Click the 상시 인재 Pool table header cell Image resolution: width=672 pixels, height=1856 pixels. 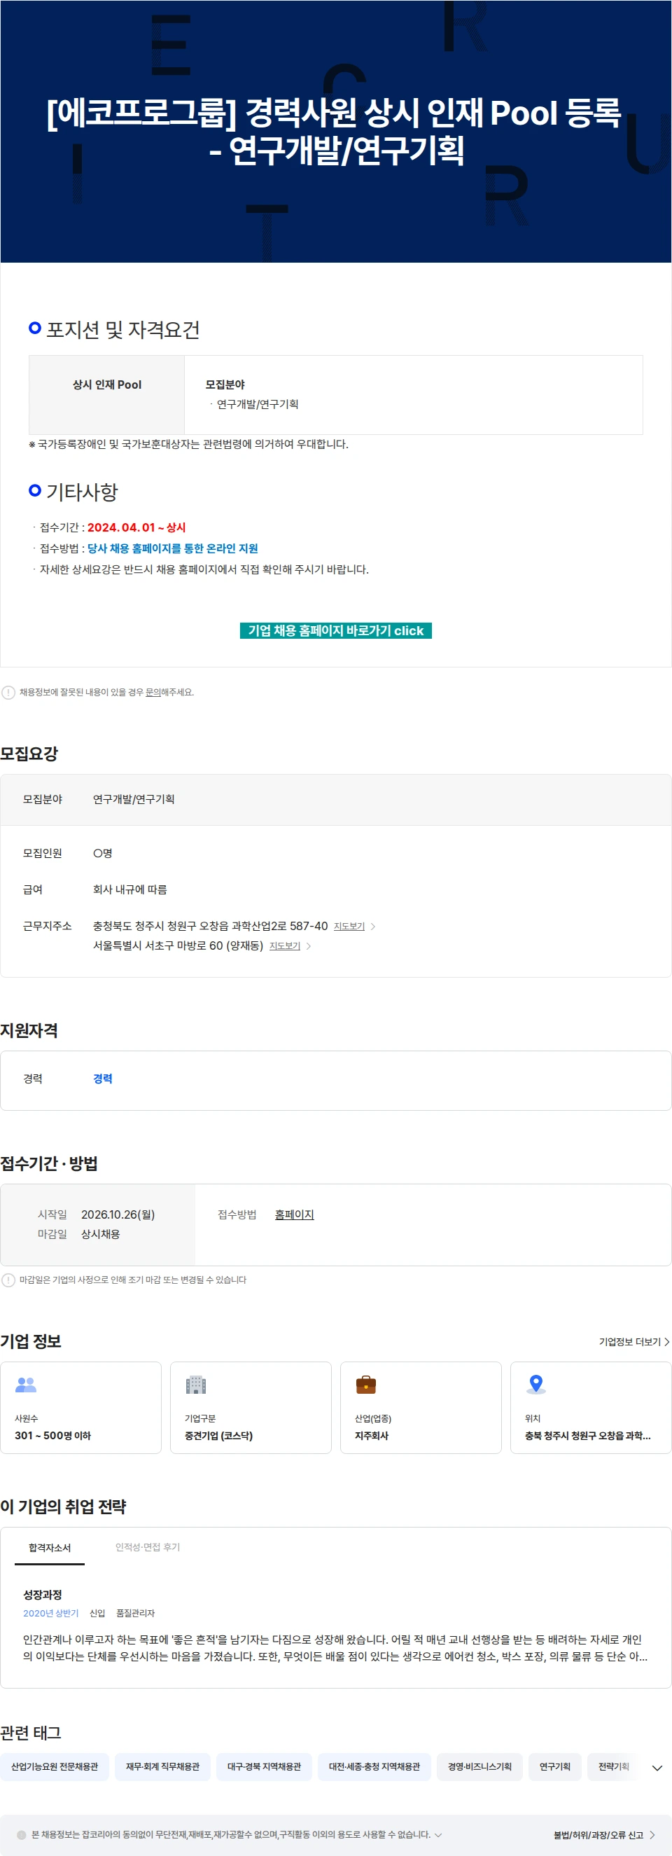pos(106,395)
